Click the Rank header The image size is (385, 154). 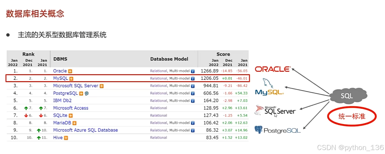point(28,54)
